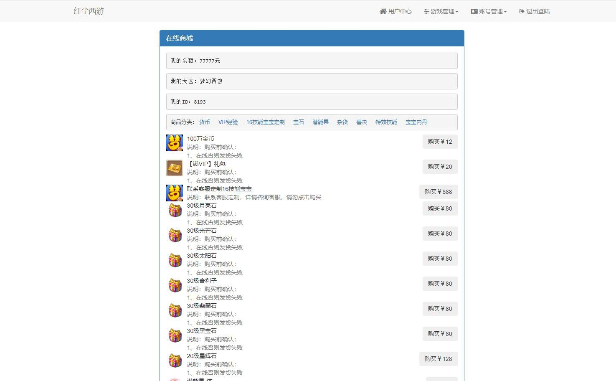Click the 满VIP礼包 gold ticket icon
The height and width of the screenshot is (381, 616).
175,168
